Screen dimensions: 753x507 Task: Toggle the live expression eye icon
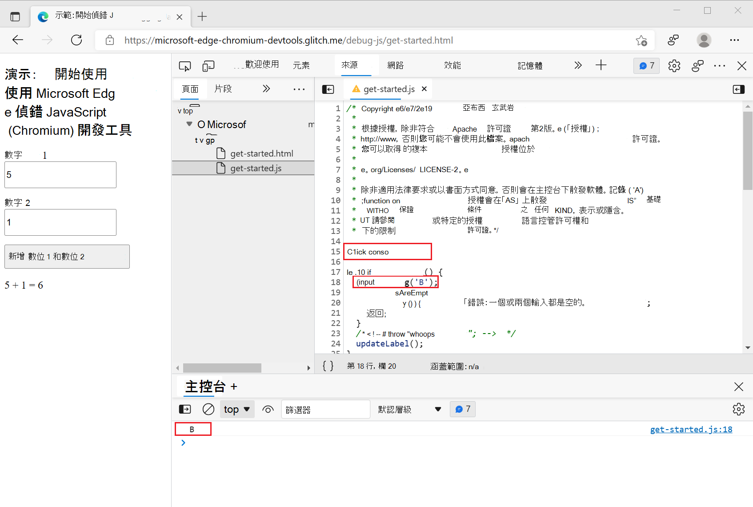268,409
